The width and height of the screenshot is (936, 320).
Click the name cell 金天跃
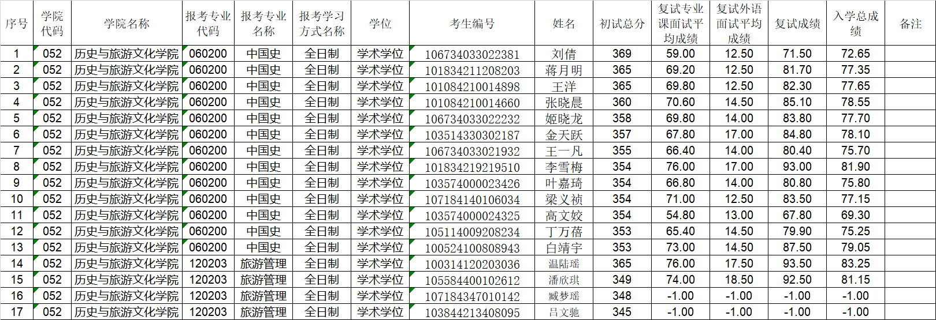pos(563,135)
